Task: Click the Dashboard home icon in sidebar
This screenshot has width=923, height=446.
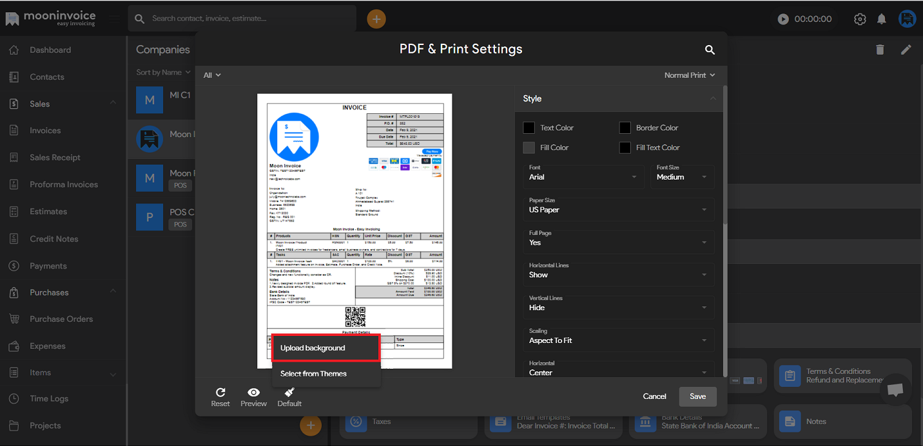Action: pos(14,50)
